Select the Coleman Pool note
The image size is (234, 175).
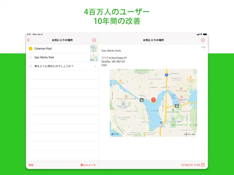click(63, 49)
